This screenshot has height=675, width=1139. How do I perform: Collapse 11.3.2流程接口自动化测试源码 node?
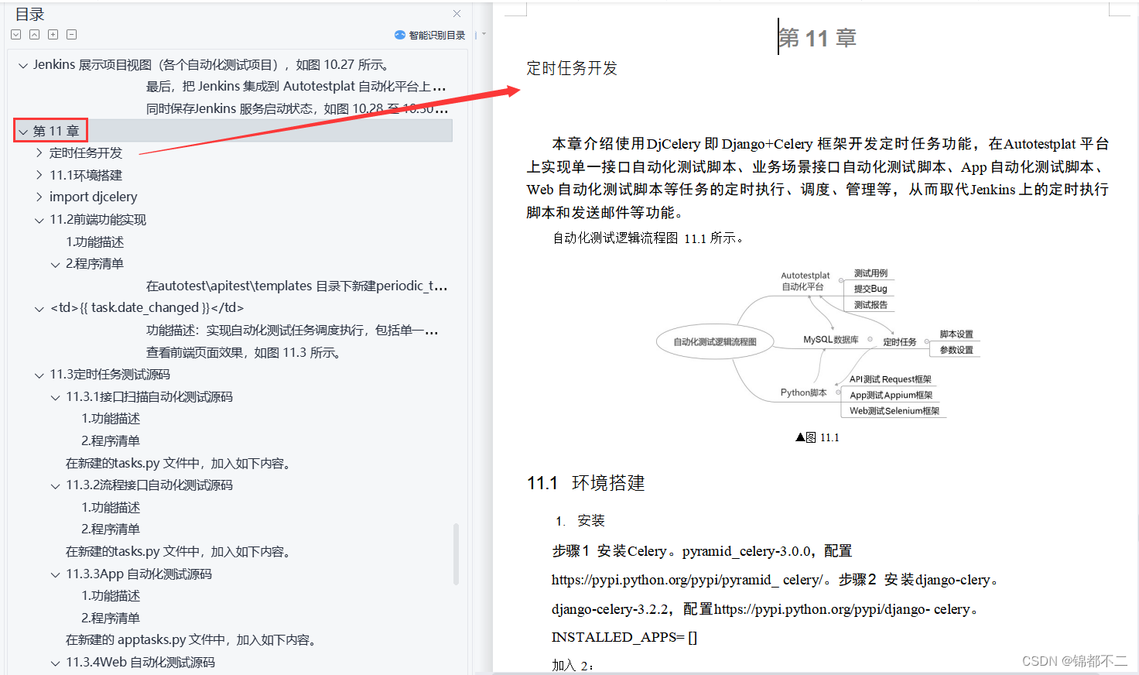point(55,486)
